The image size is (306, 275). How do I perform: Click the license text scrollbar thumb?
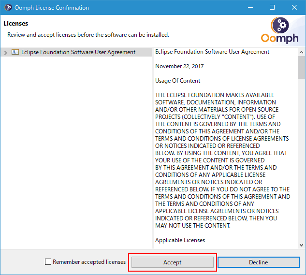point(301,67)
